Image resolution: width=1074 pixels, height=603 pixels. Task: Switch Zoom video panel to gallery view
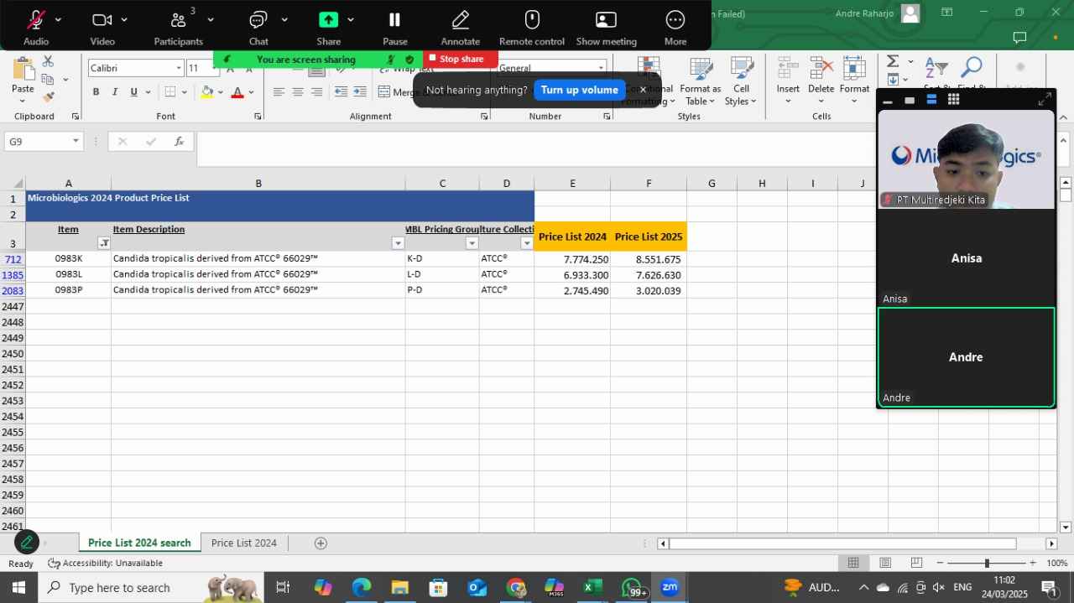(953, 100)
